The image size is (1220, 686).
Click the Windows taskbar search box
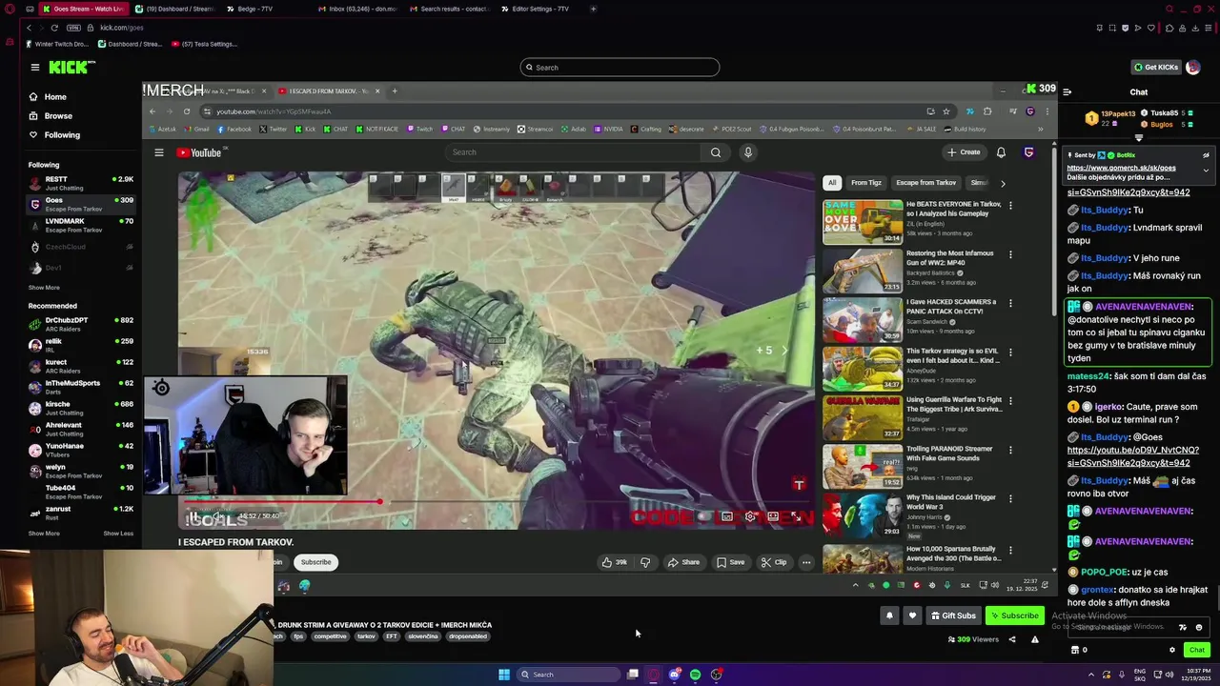click(x=567, y=675)
